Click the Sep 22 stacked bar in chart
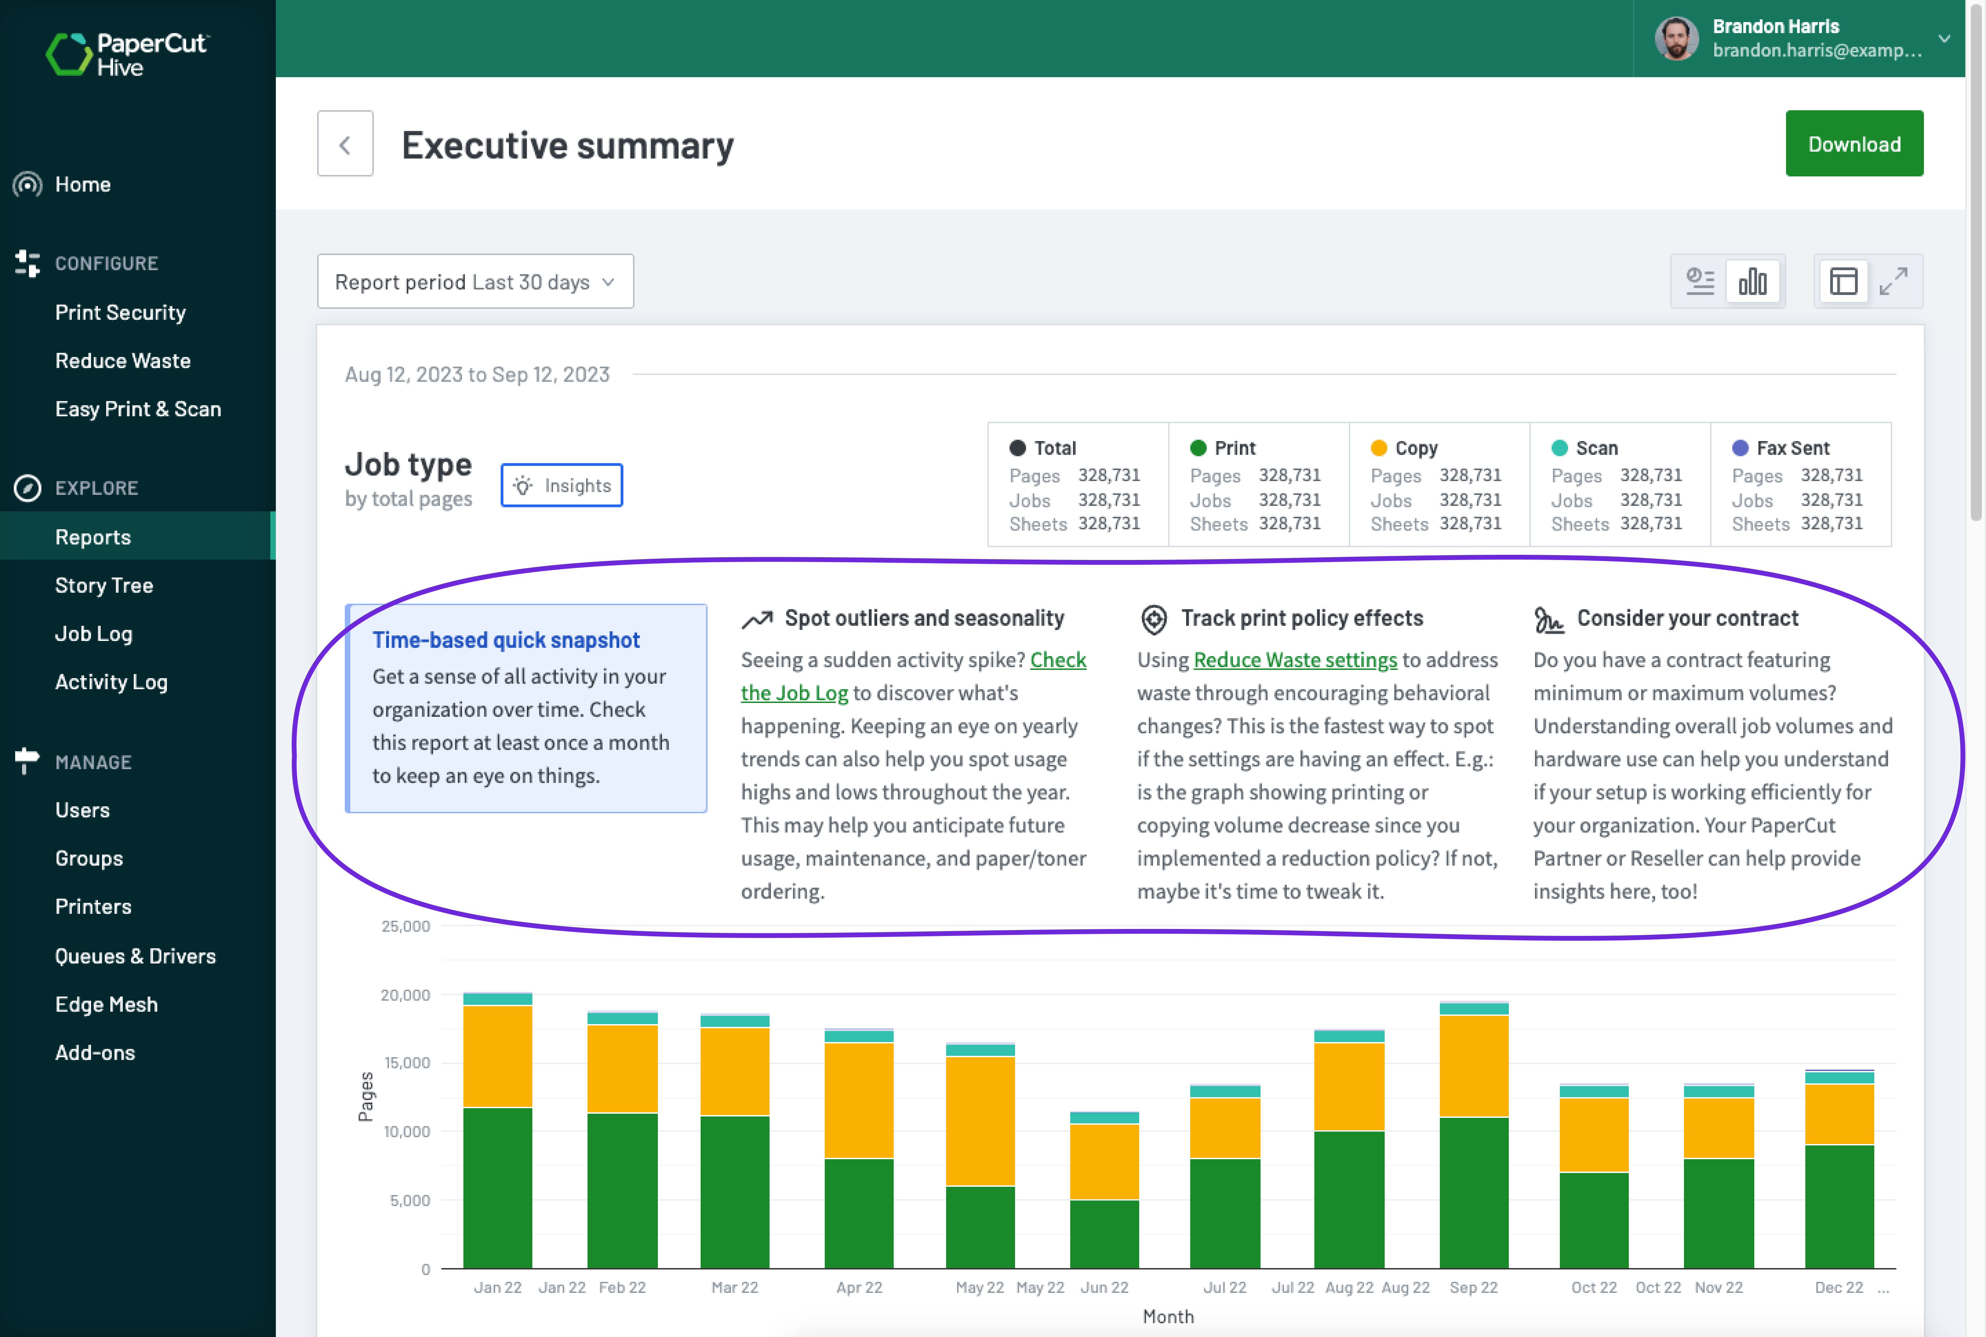This screenshot has height=1337, width=1986. click(1473, 1134)
